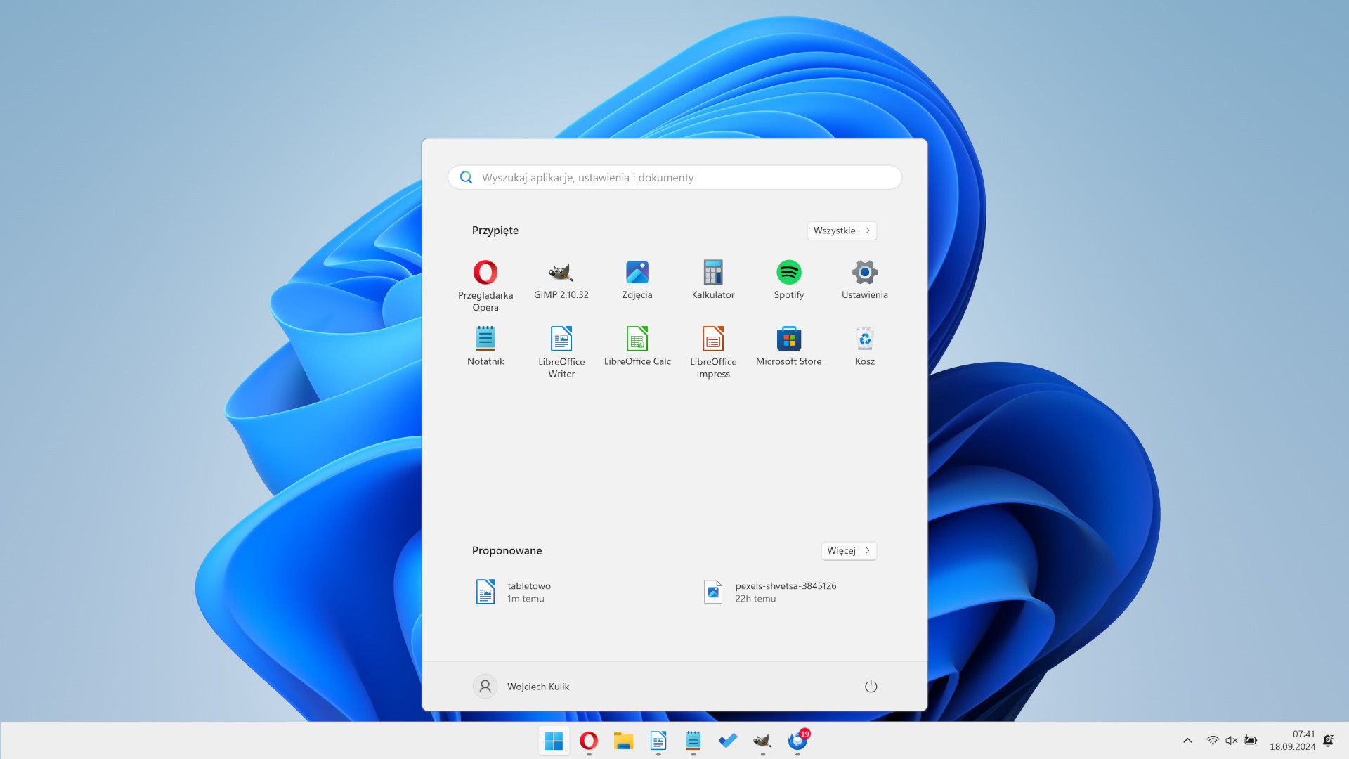Launch GIMP 2.10.32 from pinned apps

pos(561,280)
